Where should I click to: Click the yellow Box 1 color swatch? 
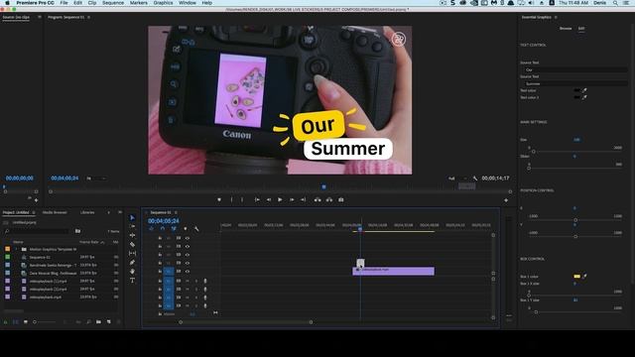(577, 276)
